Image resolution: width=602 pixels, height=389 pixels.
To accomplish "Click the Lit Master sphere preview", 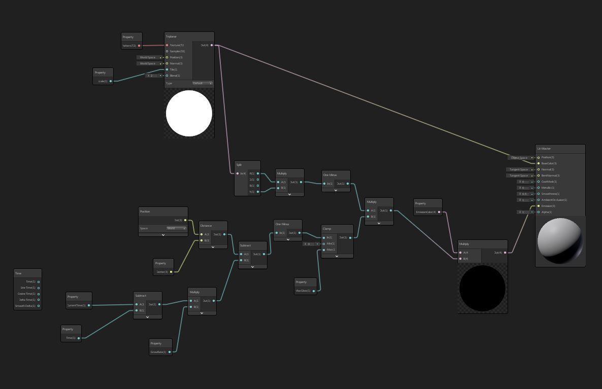I will [x=560, y=241].
